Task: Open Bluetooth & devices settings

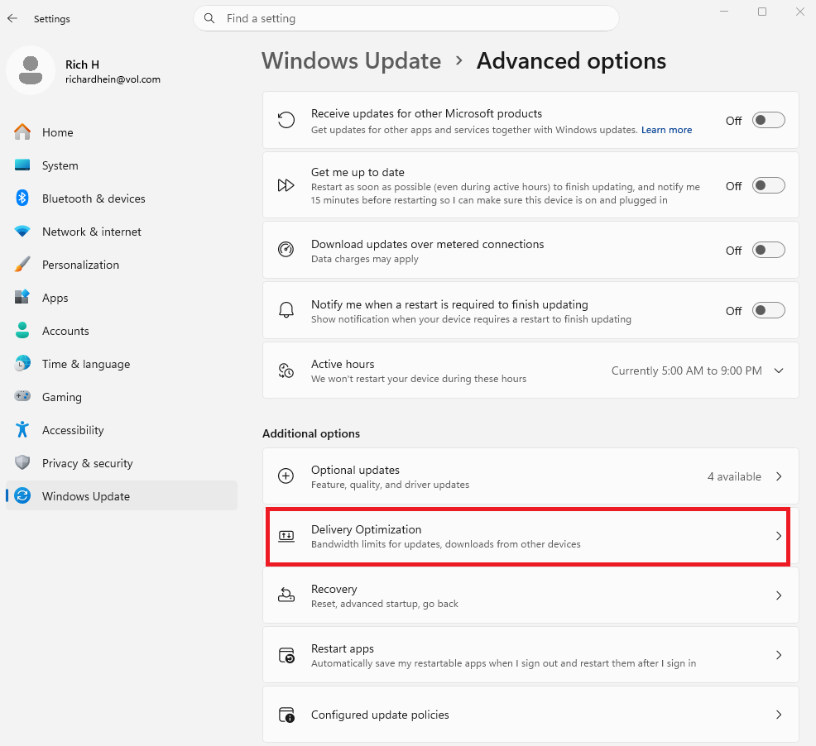Action: coord(122,198)
